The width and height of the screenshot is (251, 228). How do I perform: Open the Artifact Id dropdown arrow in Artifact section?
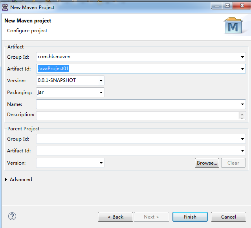pos(242,69)
